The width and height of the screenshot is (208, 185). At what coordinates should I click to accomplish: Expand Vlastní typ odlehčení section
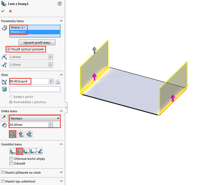point(61,181)
